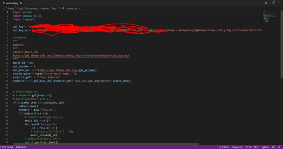The width and height of the screenshot is (283, 149).
Task: Change end of line sequence CRLF
Action: pyautogui.click(x=256, y=147)
